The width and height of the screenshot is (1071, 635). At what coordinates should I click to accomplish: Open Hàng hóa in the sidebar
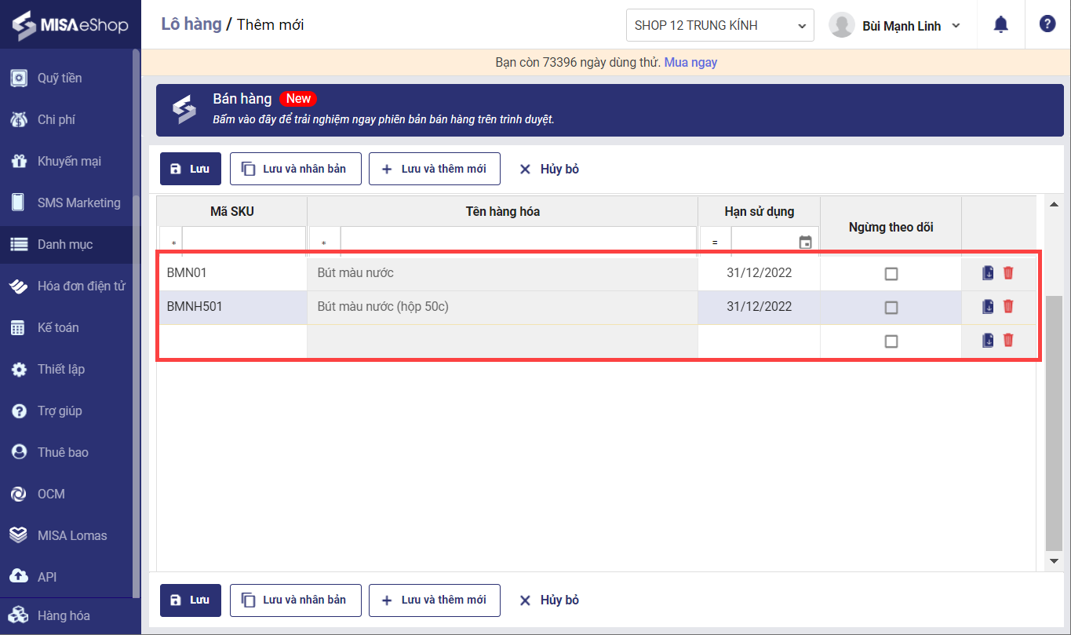point(71,615)
